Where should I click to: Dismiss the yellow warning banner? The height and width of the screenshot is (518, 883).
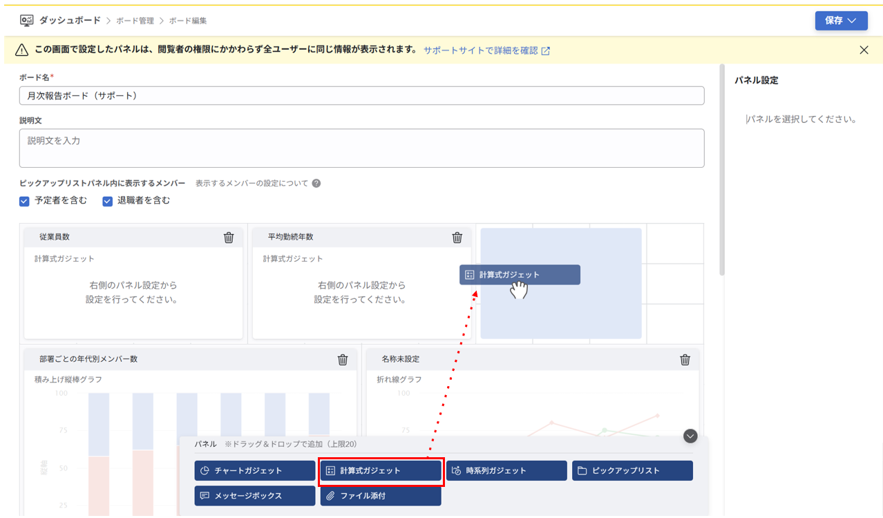(864, 50)
